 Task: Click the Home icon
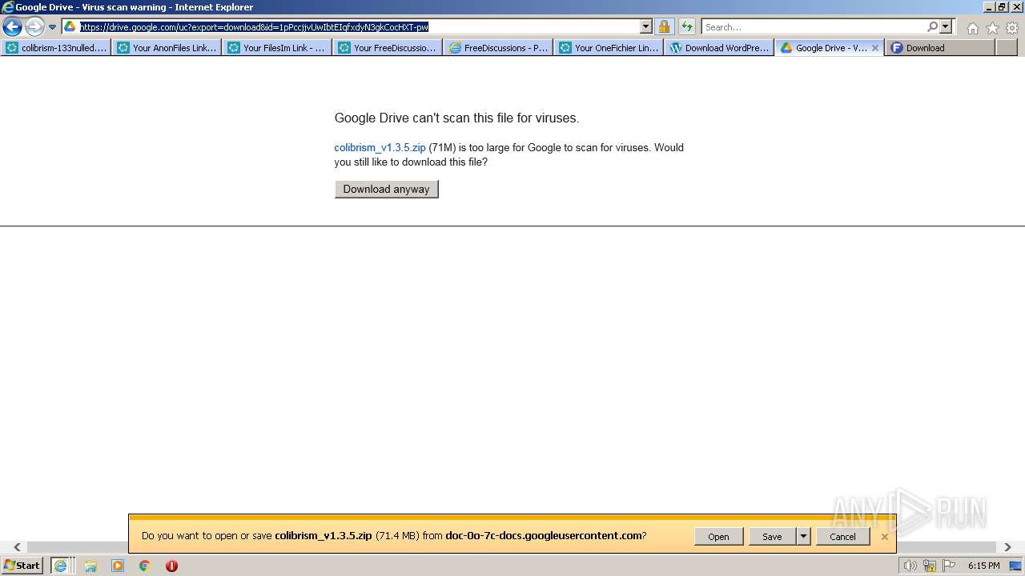(972, 28)
